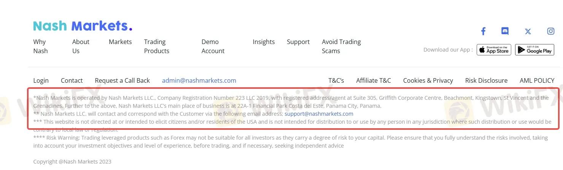The width and height of the screenshot is (563, 170).
Task: Click the App Store download badge
Action: click(x=494, y=50)
